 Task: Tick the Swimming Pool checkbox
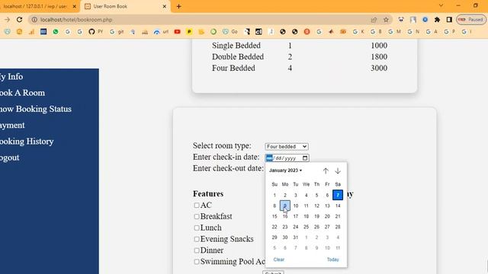coord(197,262)
